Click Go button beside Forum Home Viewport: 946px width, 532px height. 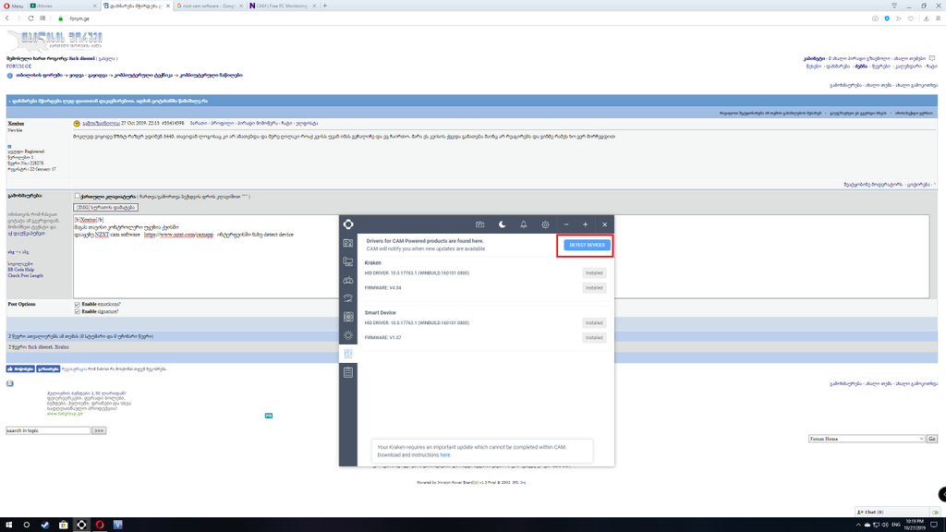(x=932, y=439)
